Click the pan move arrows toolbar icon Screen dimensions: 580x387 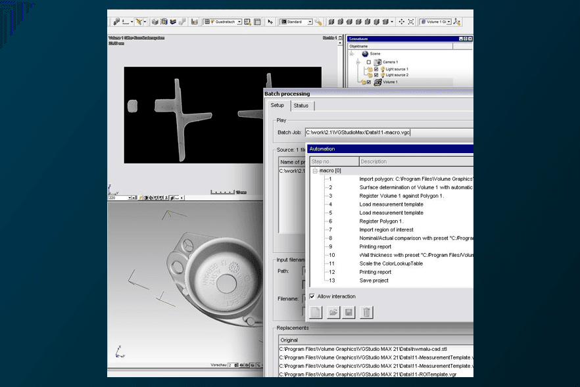pyautogui.click(x=401, y=22)
